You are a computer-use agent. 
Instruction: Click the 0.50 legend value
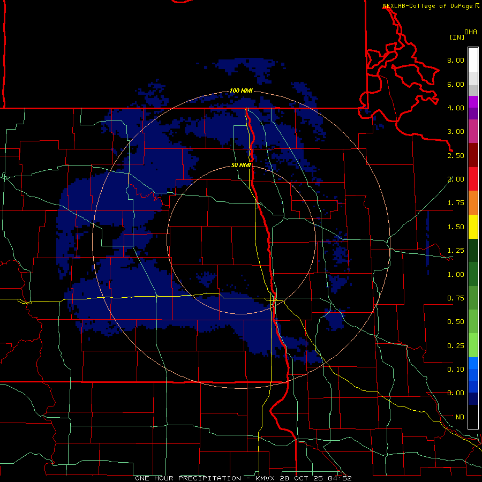(x=456, y=322)
